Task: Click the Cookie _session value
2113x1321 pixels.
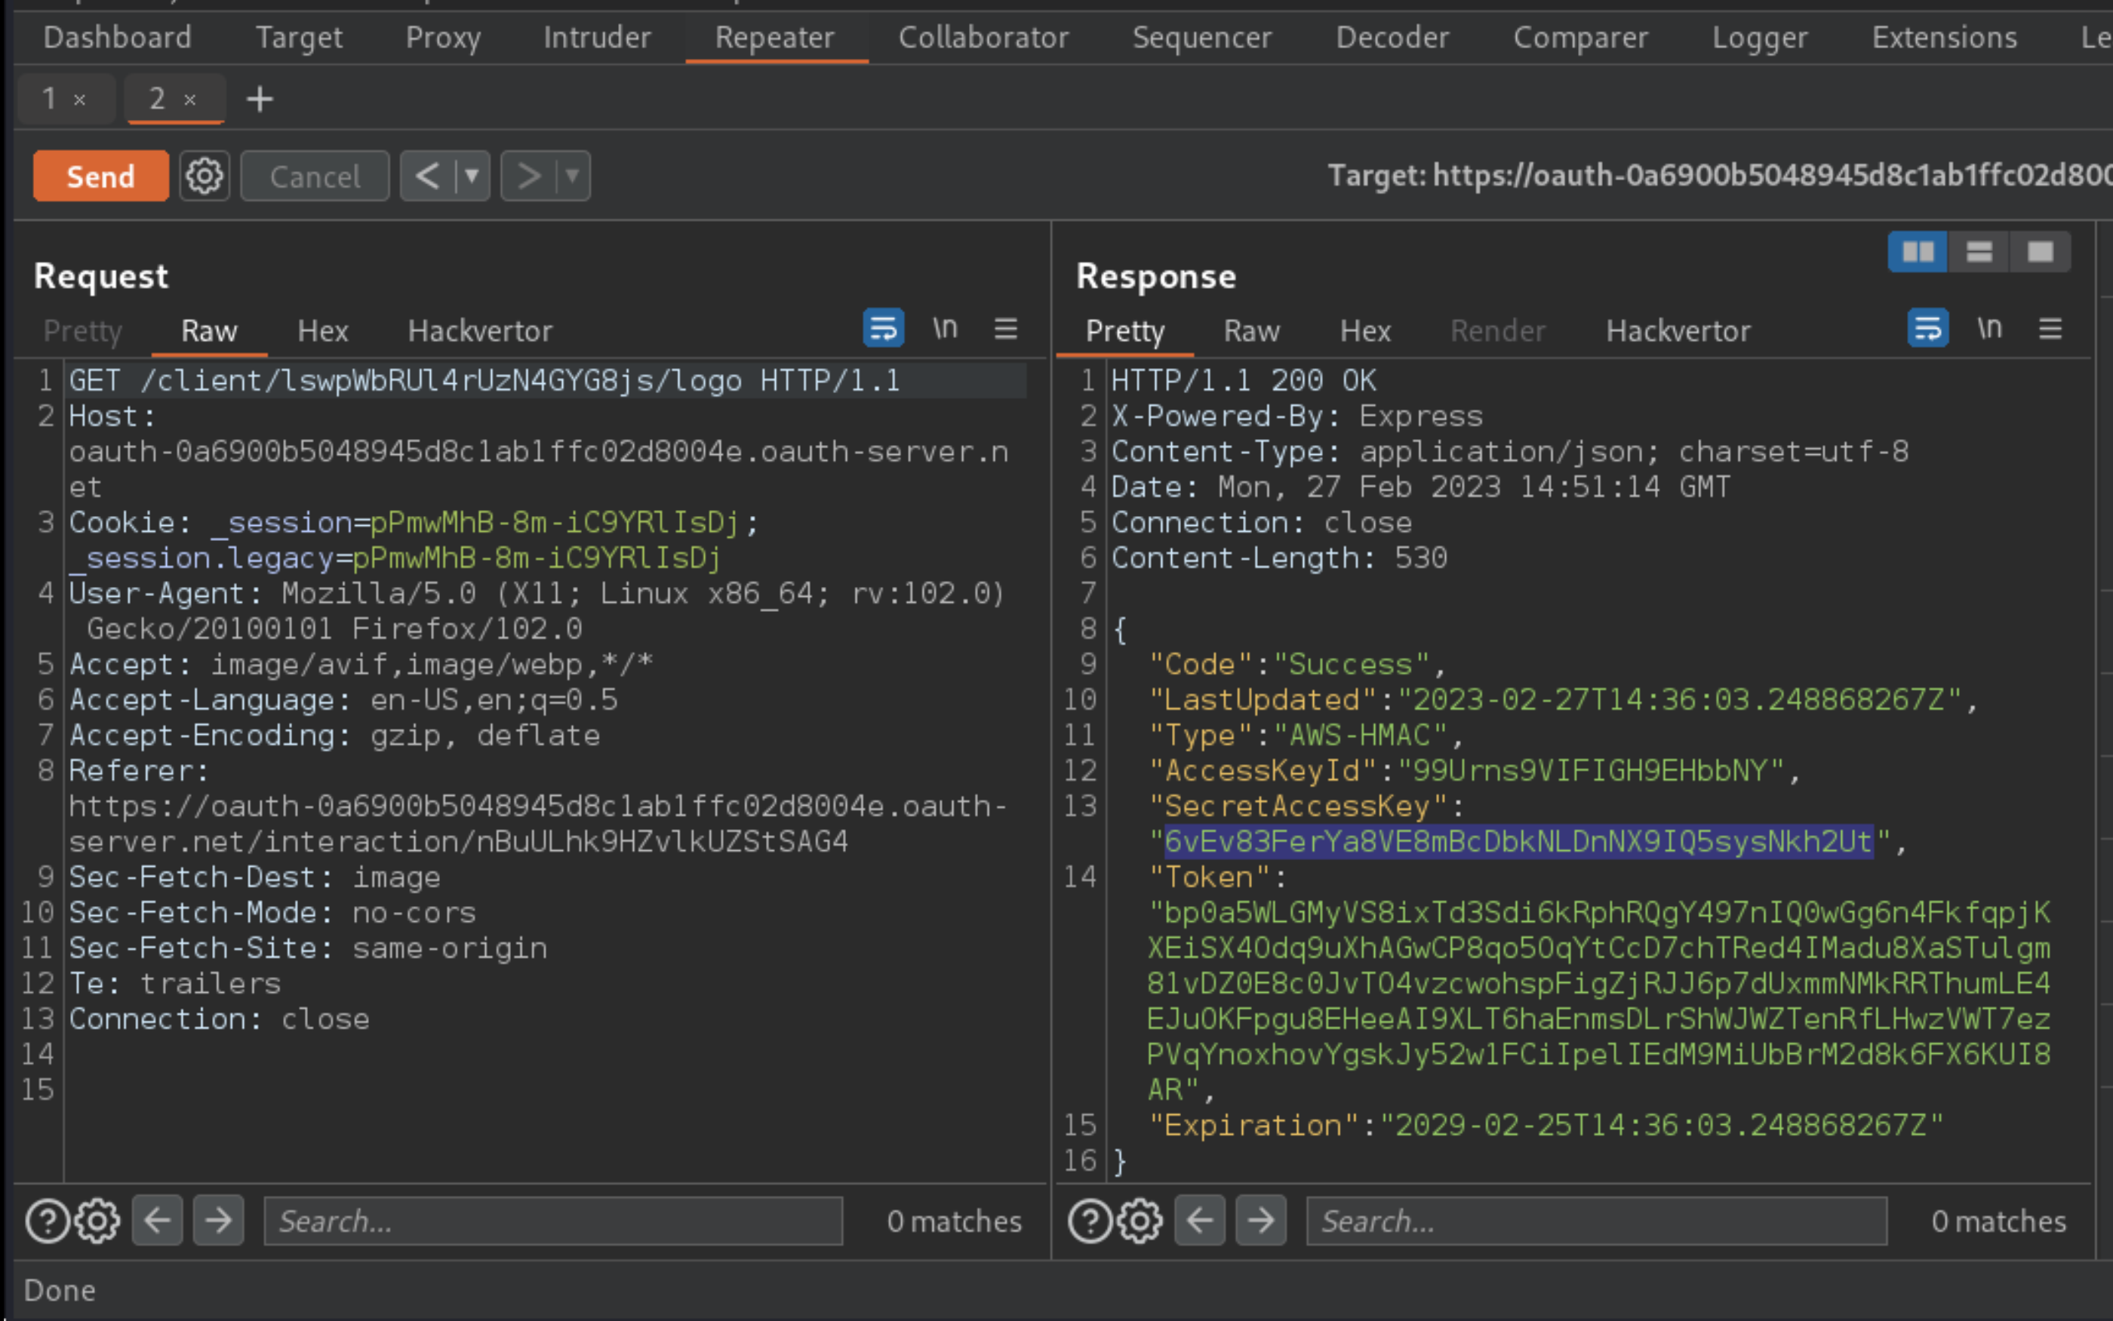Action: coord(554,523)
